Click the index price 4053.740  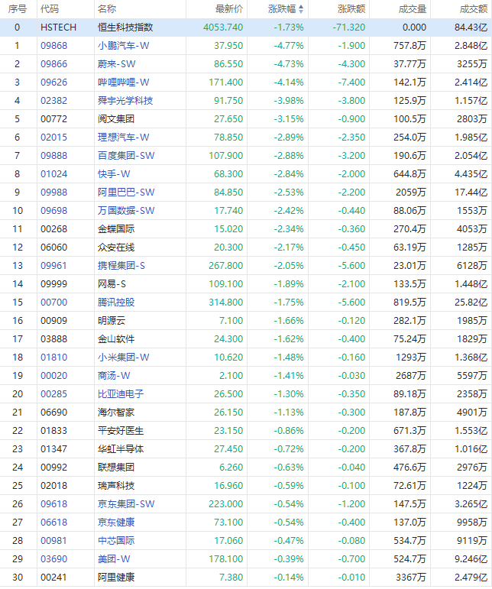(x=223, y=28)
